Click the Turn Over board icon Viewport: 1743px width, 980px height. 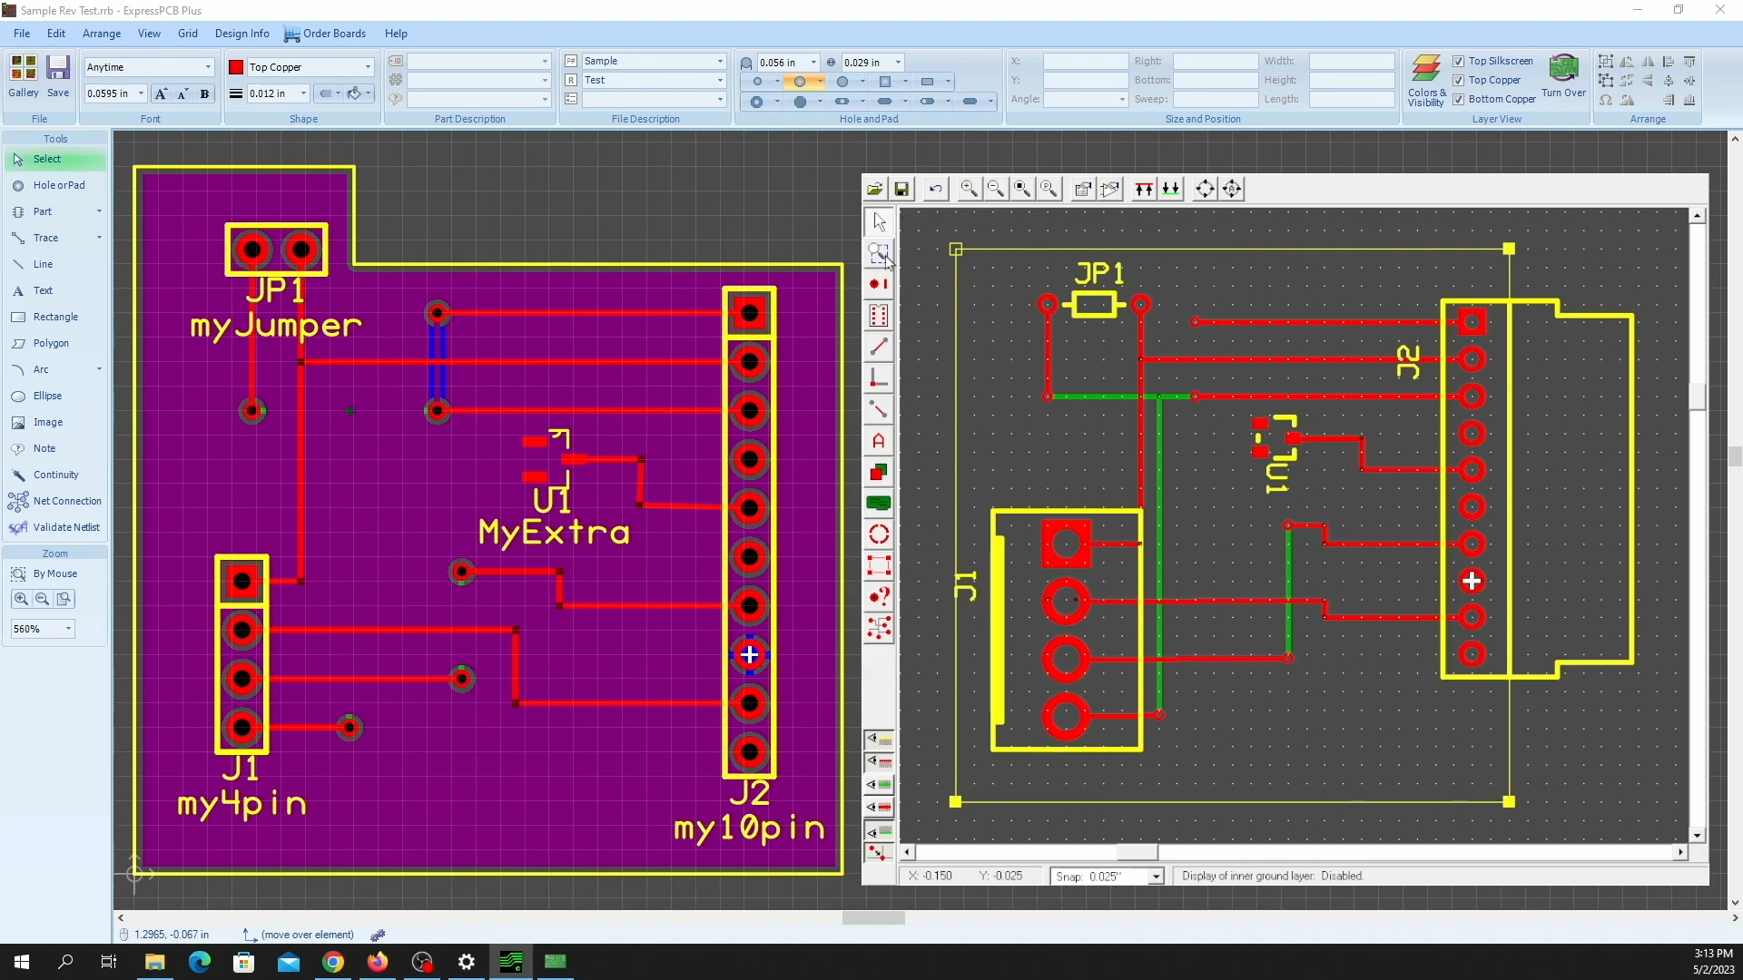[1563, 75]
